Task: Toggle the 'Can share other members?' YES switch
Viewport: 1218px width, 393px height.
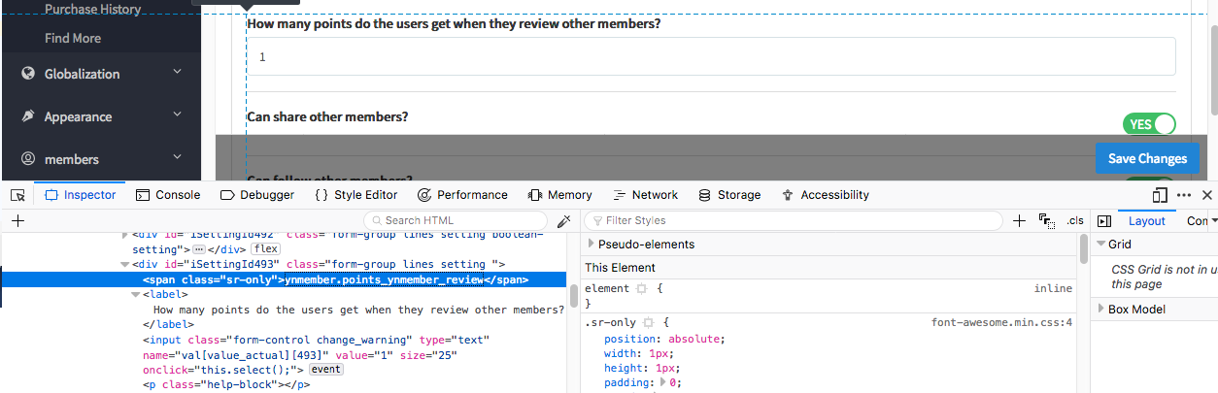Action: 1149,124
